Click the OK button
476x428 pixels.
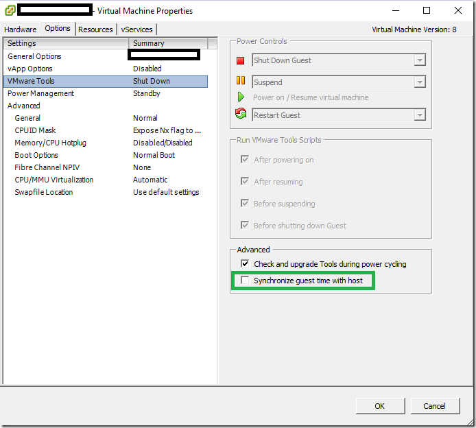pos(380,406)
